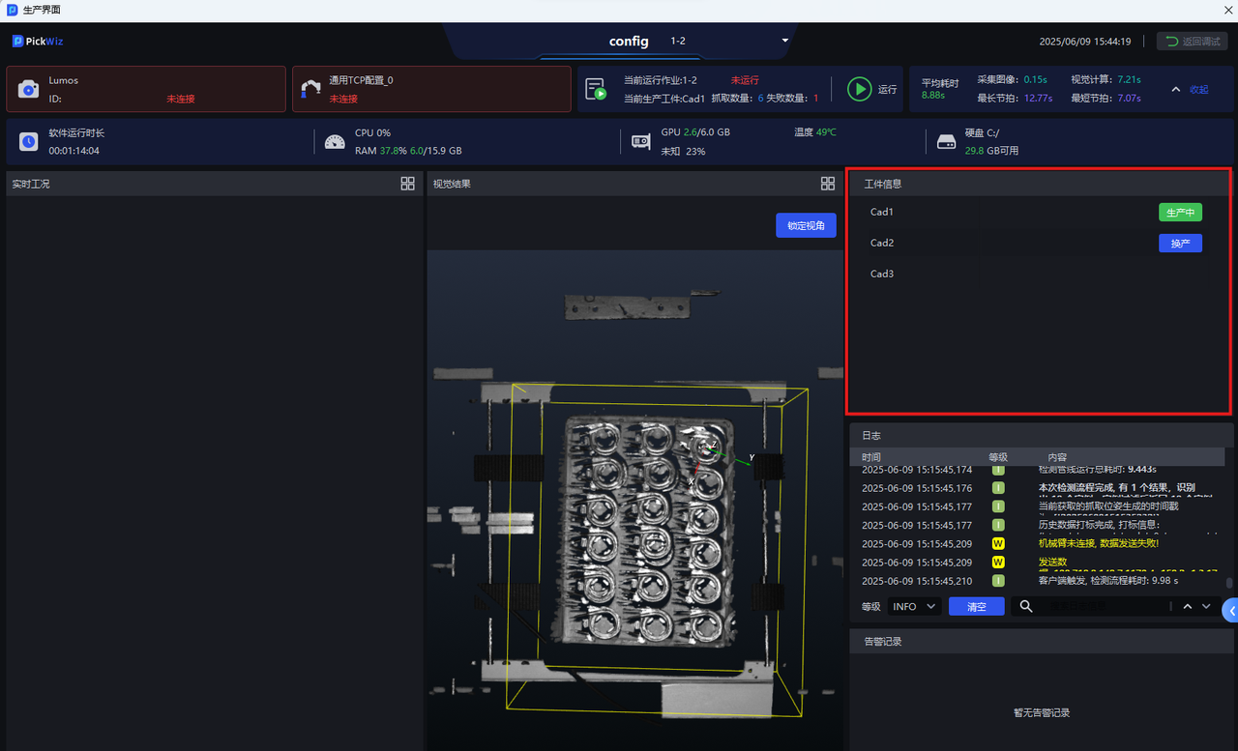Screen dimensions: 1238x751
Task: Collapse the statistics panel with 收起
Action: click(1191, 89)
